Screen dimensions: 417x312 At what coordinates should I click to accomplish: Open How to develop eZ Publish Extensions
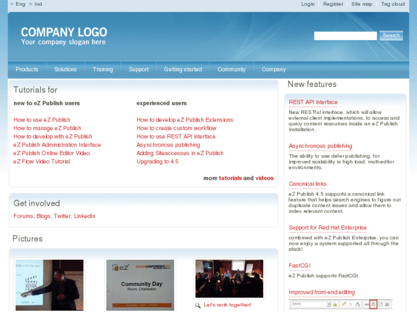tap(185, 120)
